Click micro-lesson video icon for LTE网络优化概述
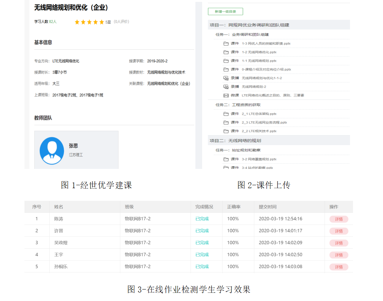Image resolution: width=383 pixels, height=301 pixels. (x=226, y=95)
